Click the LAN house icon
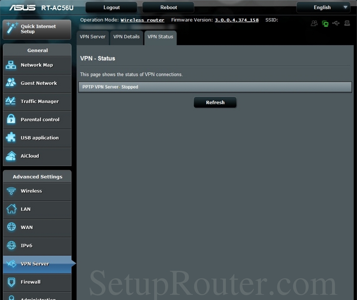This screenshot has width=357, height=300. click(11, 209)
